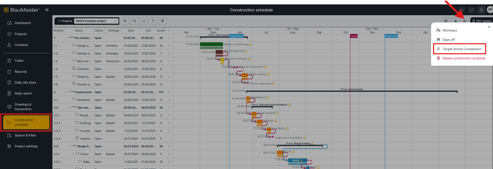Click the PDF version button
Viewport: 493px width, 169px height.
pos(482,21)
